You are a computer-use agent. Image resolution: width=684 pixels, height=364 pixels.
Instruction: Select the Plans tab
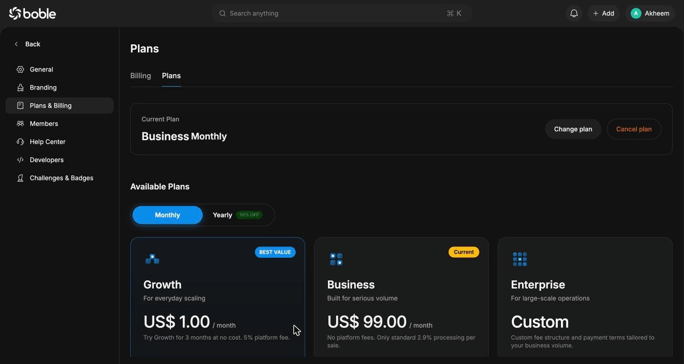171,76
